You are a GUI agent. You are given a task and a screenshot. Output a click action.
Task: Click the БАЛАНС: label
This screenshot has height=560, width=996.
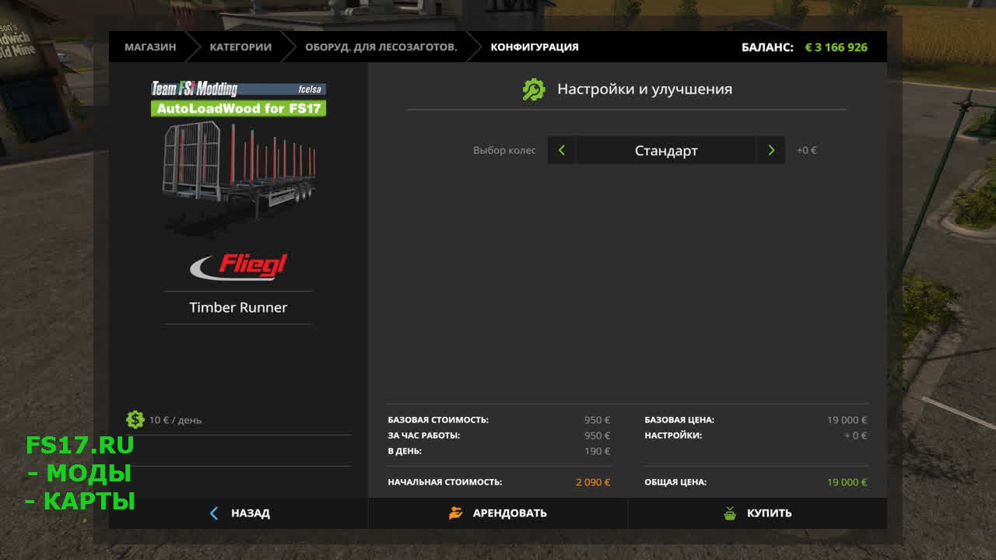[767, 47]
